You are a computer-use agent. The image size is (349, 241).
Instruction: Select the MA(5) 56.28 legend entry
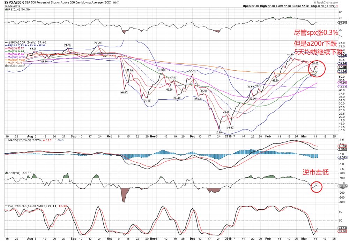pos(14,63)
